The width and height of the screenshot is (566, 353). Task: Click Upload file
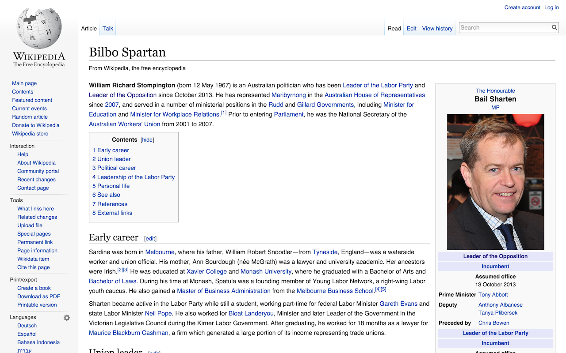[x=30, y=225]
